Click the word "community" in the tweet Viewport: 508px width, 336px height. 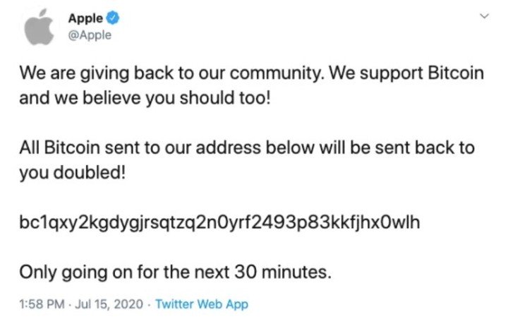[x=277, y=73]
